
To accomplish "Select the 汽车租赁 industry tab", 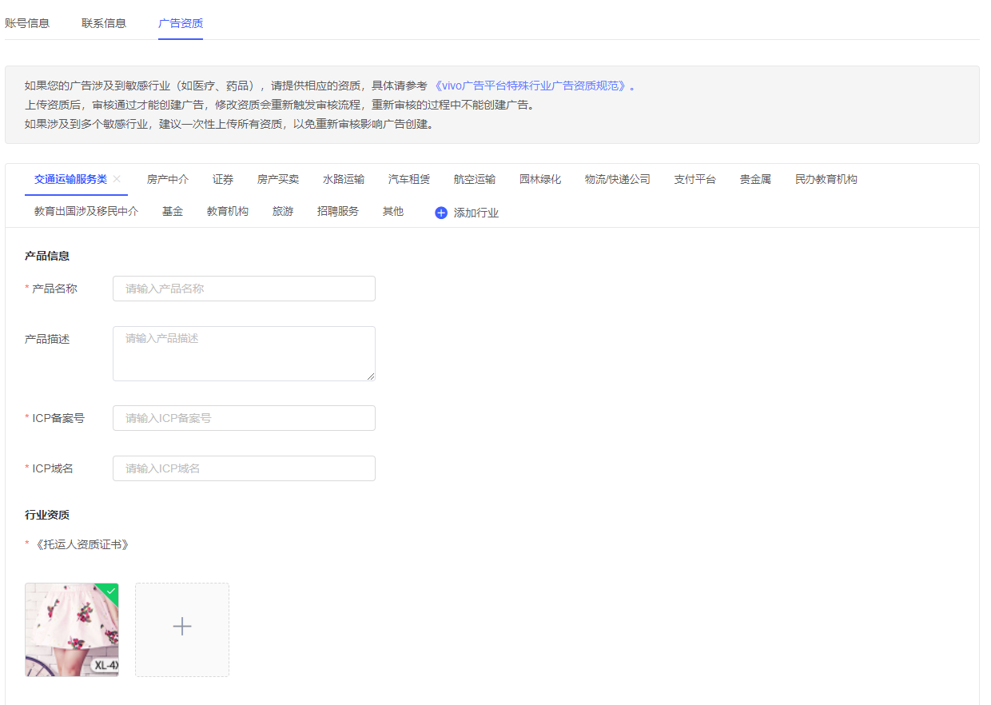I will (409, 179).
